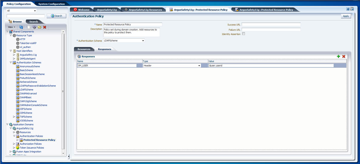Click the duplicate icon in the Browse toolbar
The width and height of the screenshot is (360, 164).
tap(34, 27)
